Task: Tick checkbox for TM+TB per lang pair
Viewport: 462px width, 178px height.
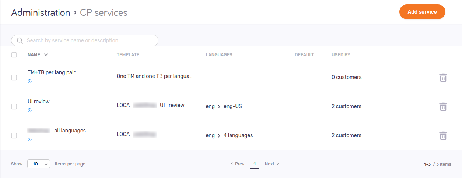Action: coord(14,78)
